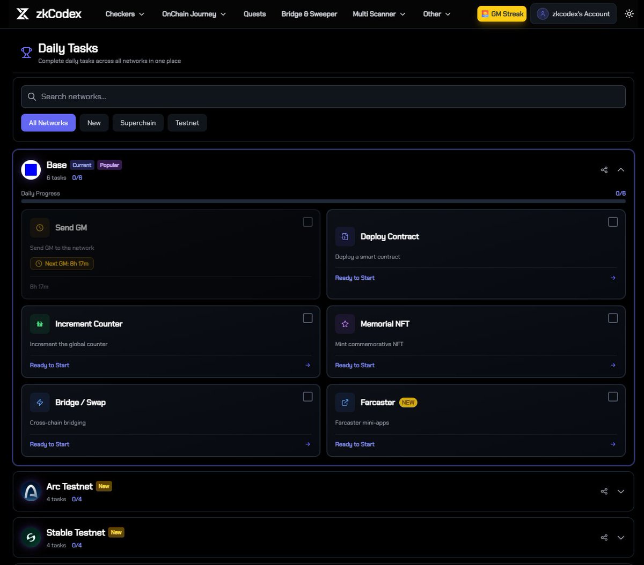Viewport: 644px width, 565px height.
Task: Click the Stable Testnet title text
Action: coord(76,533)
